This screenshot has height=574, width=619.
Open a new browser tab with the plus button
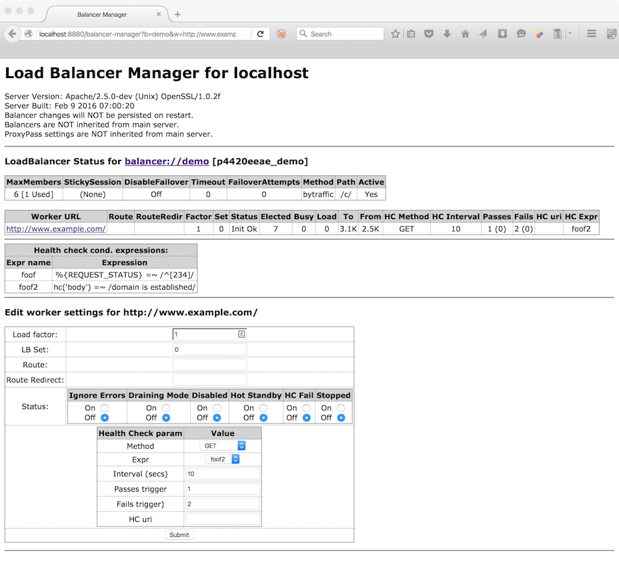pyautogui.click(x=177, y=13)
